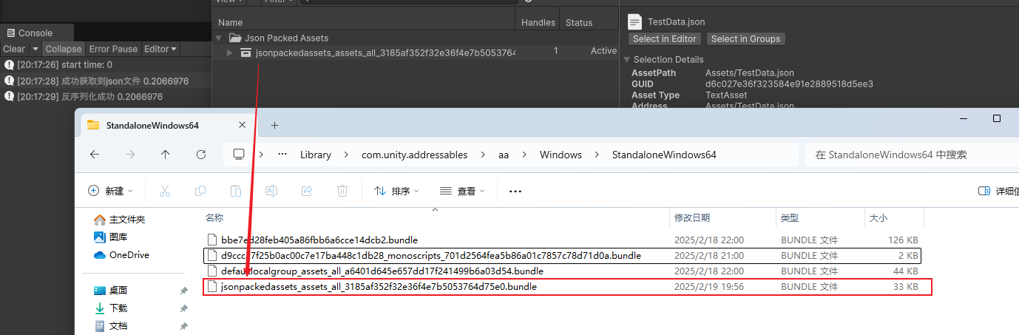Image resolution: width=1019 pixels, height=335 pixels.
Task: Toggle the 详细信息 details pane
Action: 998,191
